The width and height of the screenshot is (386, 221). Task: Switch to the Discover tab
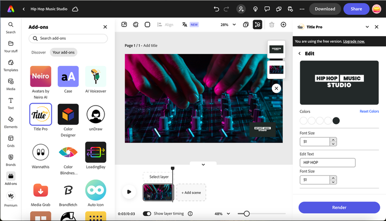click(x=39, y=52)
